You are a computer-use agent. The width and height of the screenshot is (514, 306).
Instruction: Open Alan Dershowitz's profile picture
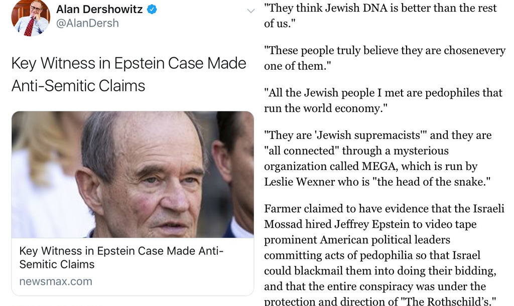[31, 19]
